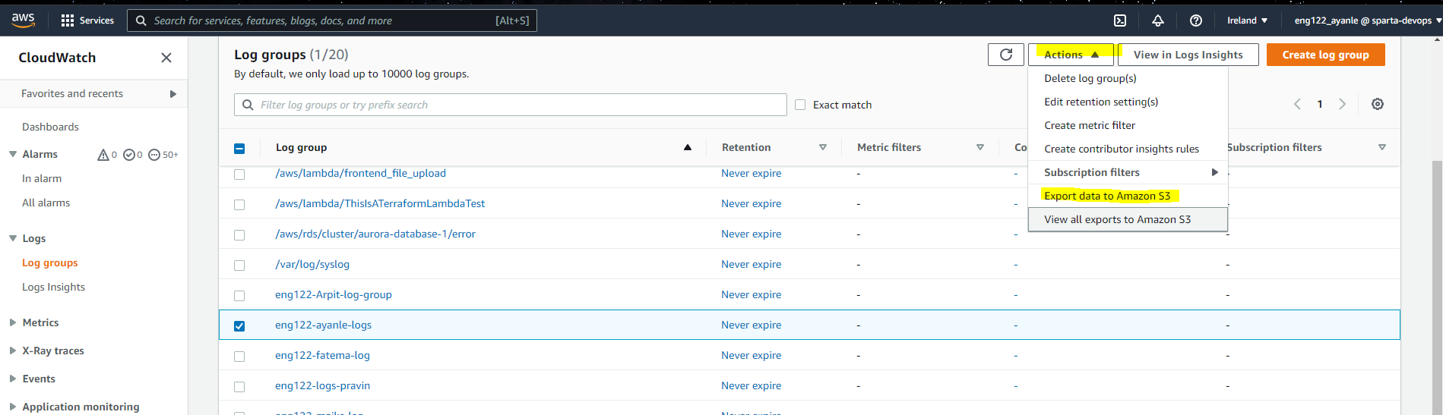Refresh the log groups list
Image resolution: width=1443 pixels, height=415 pixels.
1006,55
